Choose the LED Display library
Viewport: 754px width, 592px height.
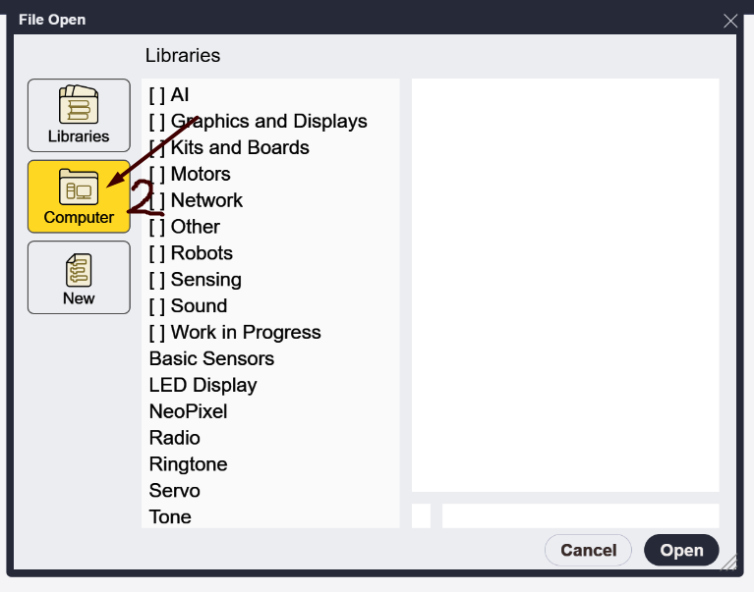coord(203,386)
